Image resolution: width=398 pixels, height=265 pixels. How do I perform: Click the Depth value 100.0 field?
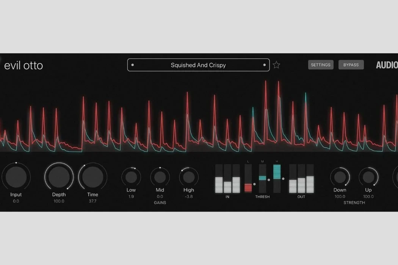59,201
